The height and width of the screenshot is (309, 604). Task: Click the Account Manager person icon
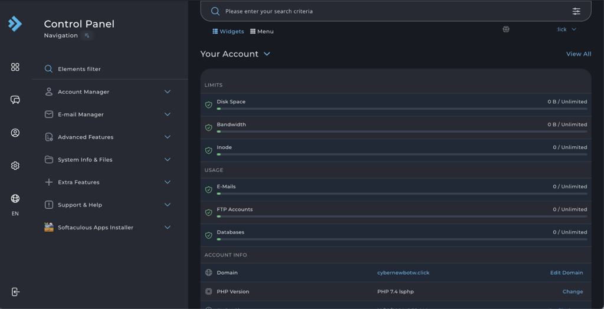(49, 92)
